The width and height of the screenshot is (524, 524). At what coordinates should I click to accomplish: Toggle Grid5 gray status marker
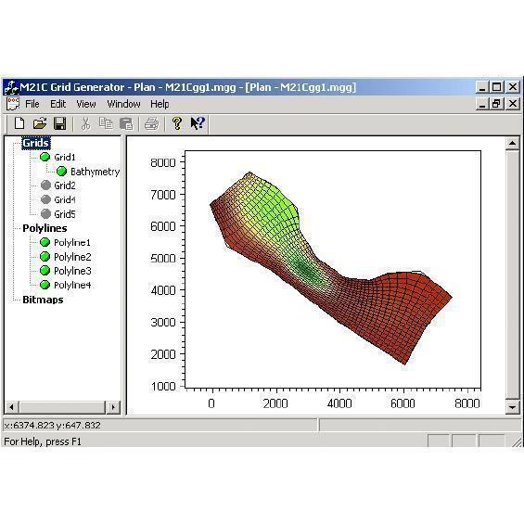(x=45, y=214)
